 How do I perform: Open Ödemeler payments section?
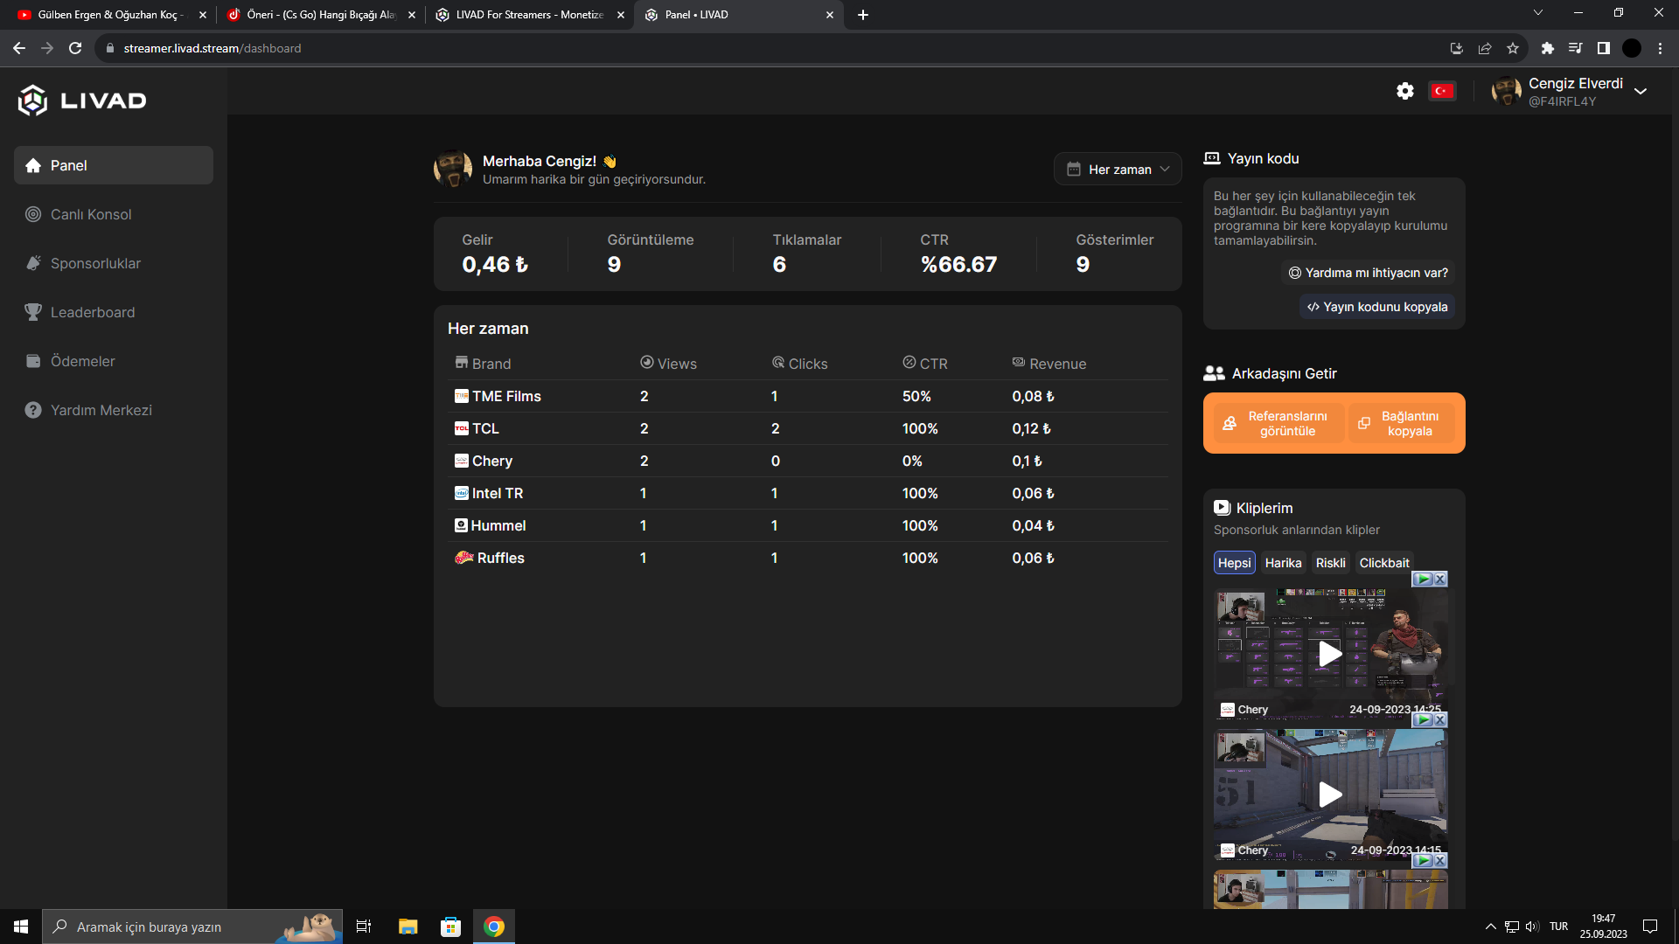pos(82,361)
